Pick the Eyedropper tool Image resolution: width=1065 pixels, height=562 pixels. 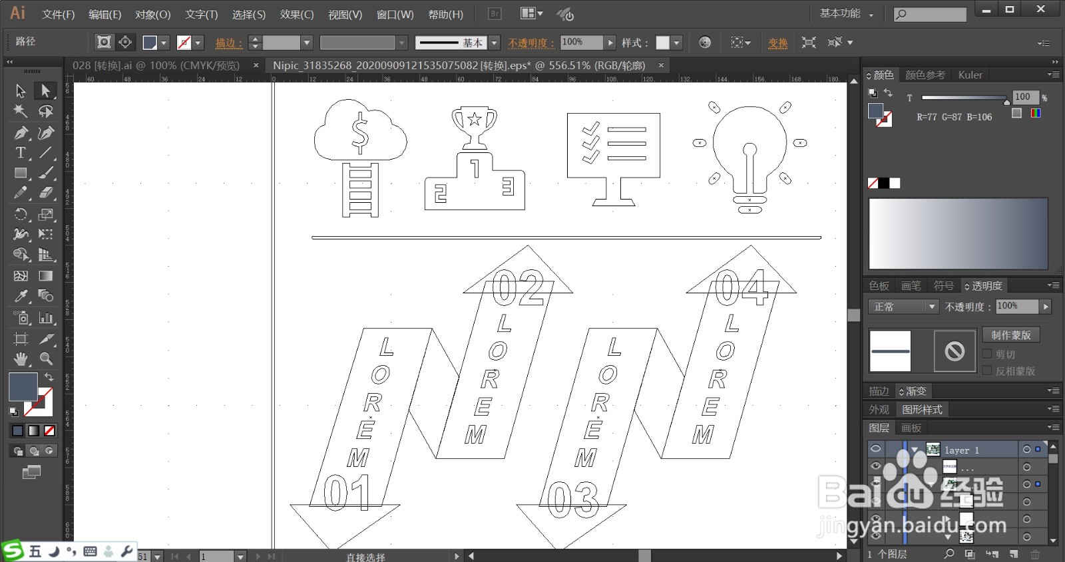tap(21, 296)
